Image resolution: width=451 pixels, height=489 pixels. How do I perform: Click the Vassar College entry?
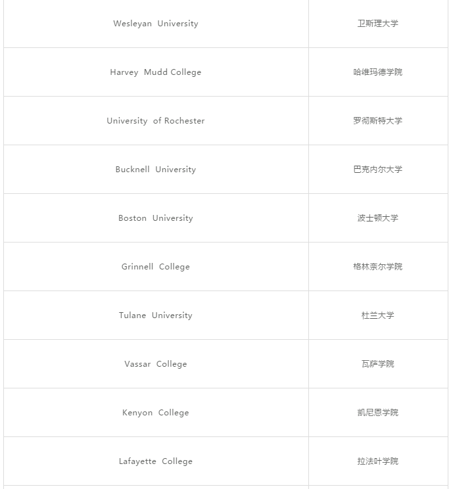pos(156,364)
